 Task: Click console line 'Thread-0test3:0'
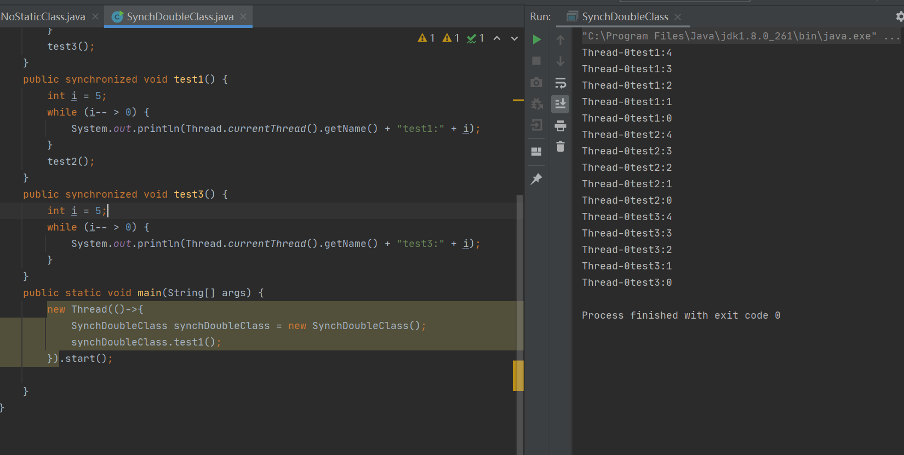pyautogui.click(x=627, y=283)
